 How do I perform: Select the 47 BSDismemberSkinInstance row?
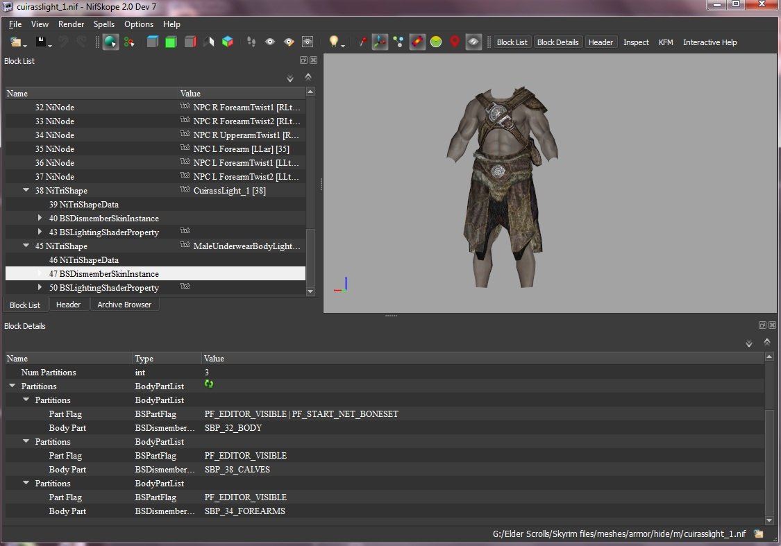(156, 273)
